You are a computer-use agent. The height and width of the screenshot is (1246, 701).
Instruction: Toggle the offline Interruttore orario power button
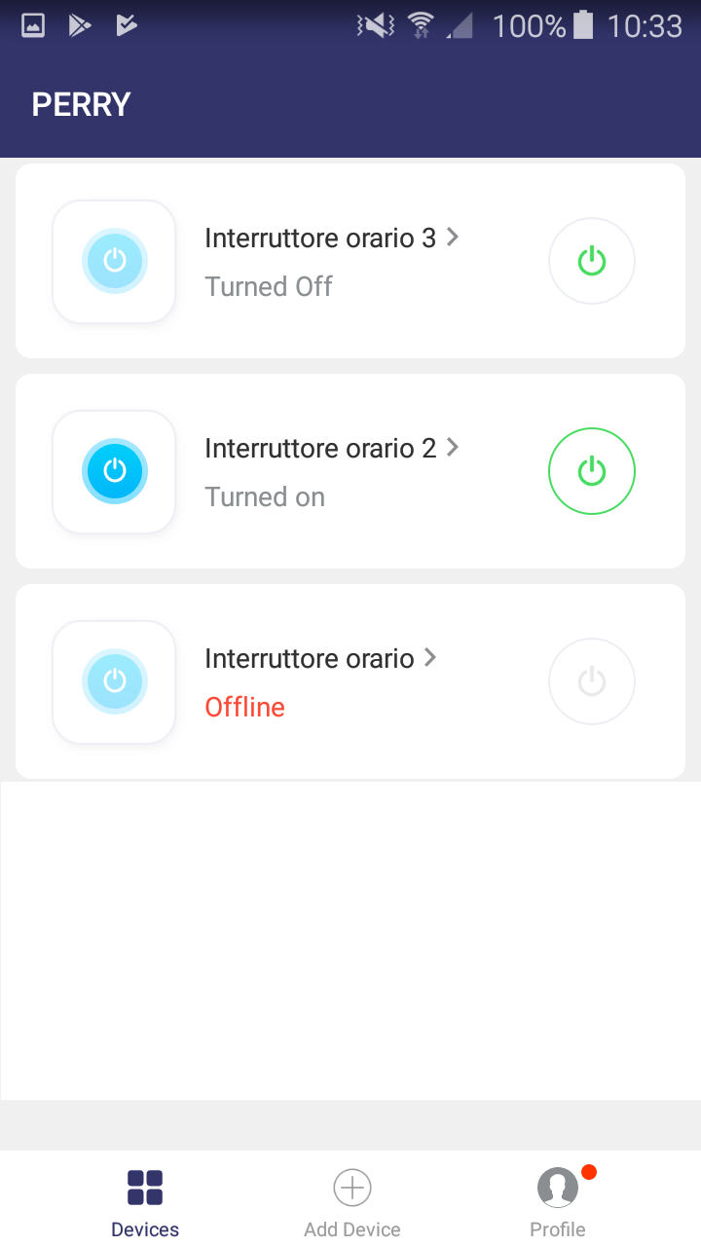point(592,681)
